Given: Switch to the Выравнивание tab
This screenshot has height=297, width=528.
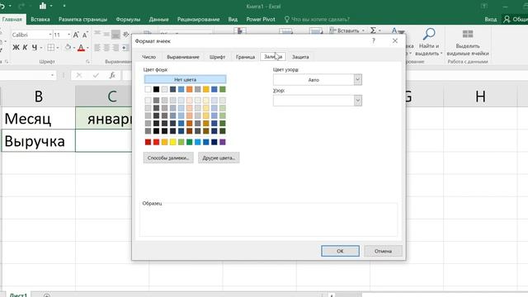Looking at the screenshot, I should tap(183, 57).
